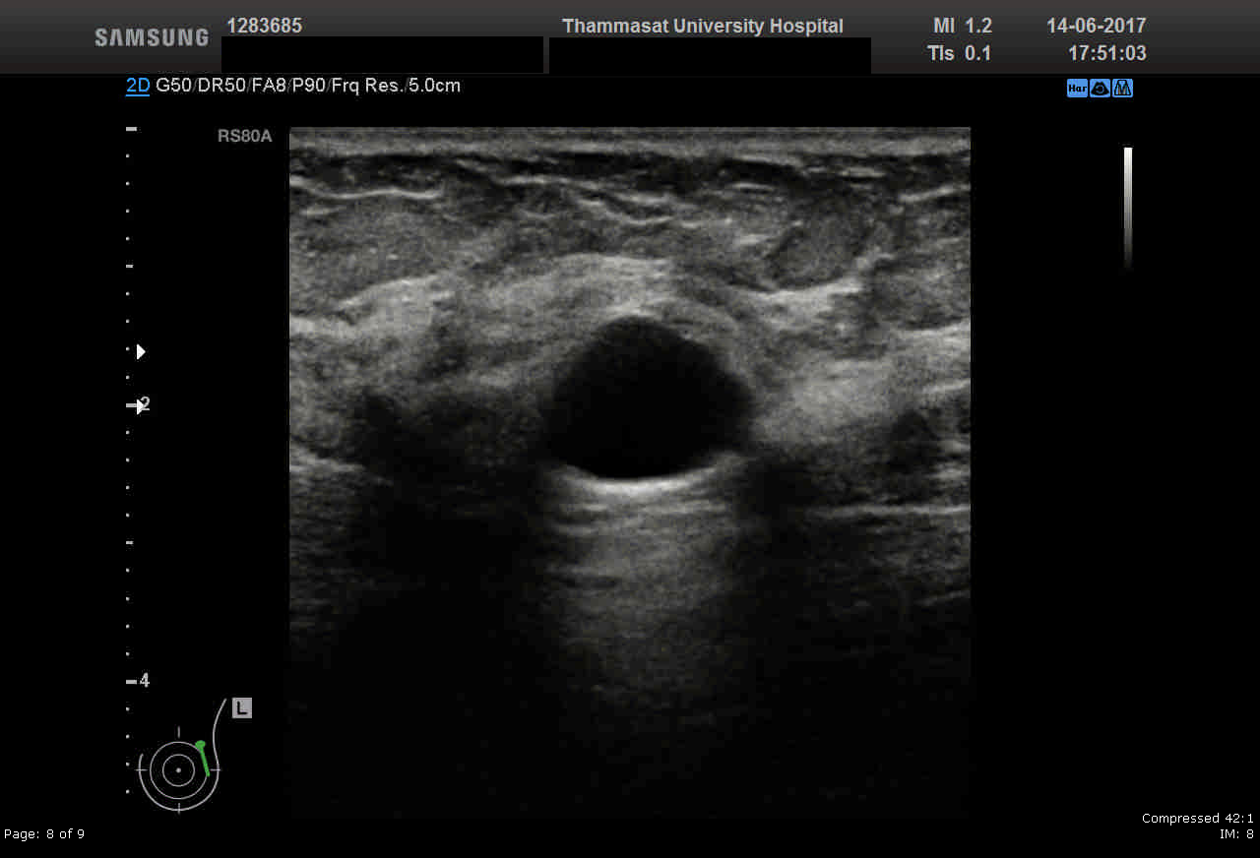Image resolution: width=1260 pixels, height=858 pixels.
Task: Click the MI 1.2 value
Action: (x=962, y=27)
